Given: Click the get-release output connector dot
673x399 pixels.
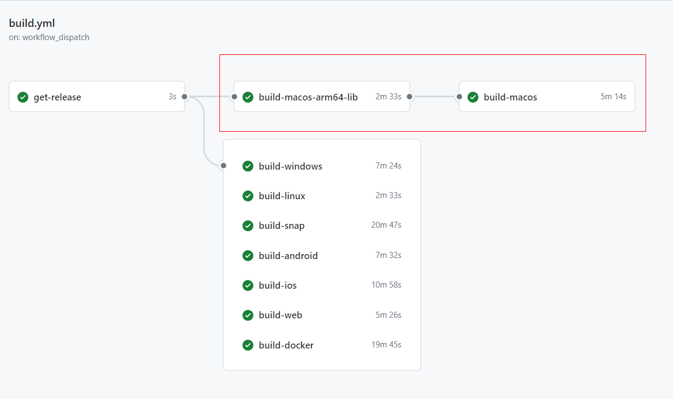Looking at the screenshot, I should tap(185, 97).
